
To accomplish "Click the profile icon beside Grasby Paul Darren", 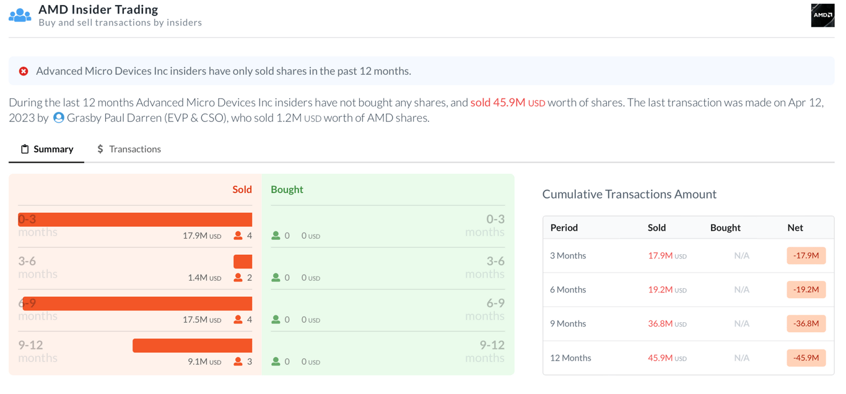I will [x=59, y=118].
